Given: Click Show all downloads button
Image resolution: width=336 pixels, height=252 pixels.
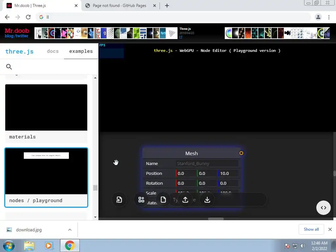Looking at the screenshot, I should point(311,229).
